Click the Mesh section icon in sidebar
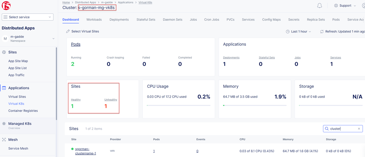 click(x=4, y=140)
